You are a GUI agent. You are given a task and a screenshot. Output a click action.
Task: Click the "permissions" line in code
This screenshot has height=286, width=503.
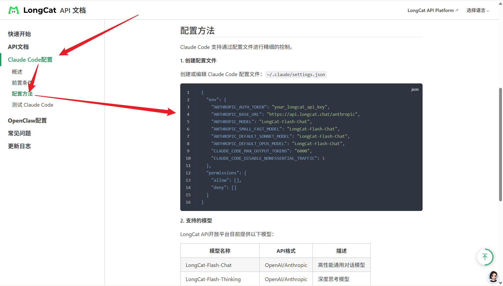click(226, 173)
